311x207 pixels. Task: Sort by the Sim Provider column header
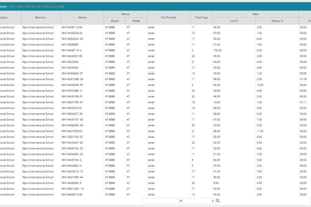coord(168,17)
